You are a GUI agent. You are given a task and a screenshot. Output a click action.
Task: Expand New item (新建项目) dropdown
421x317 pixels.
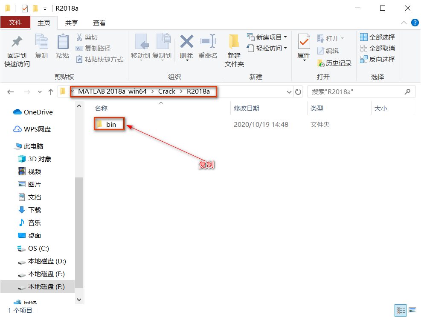(x=285, y=37)
